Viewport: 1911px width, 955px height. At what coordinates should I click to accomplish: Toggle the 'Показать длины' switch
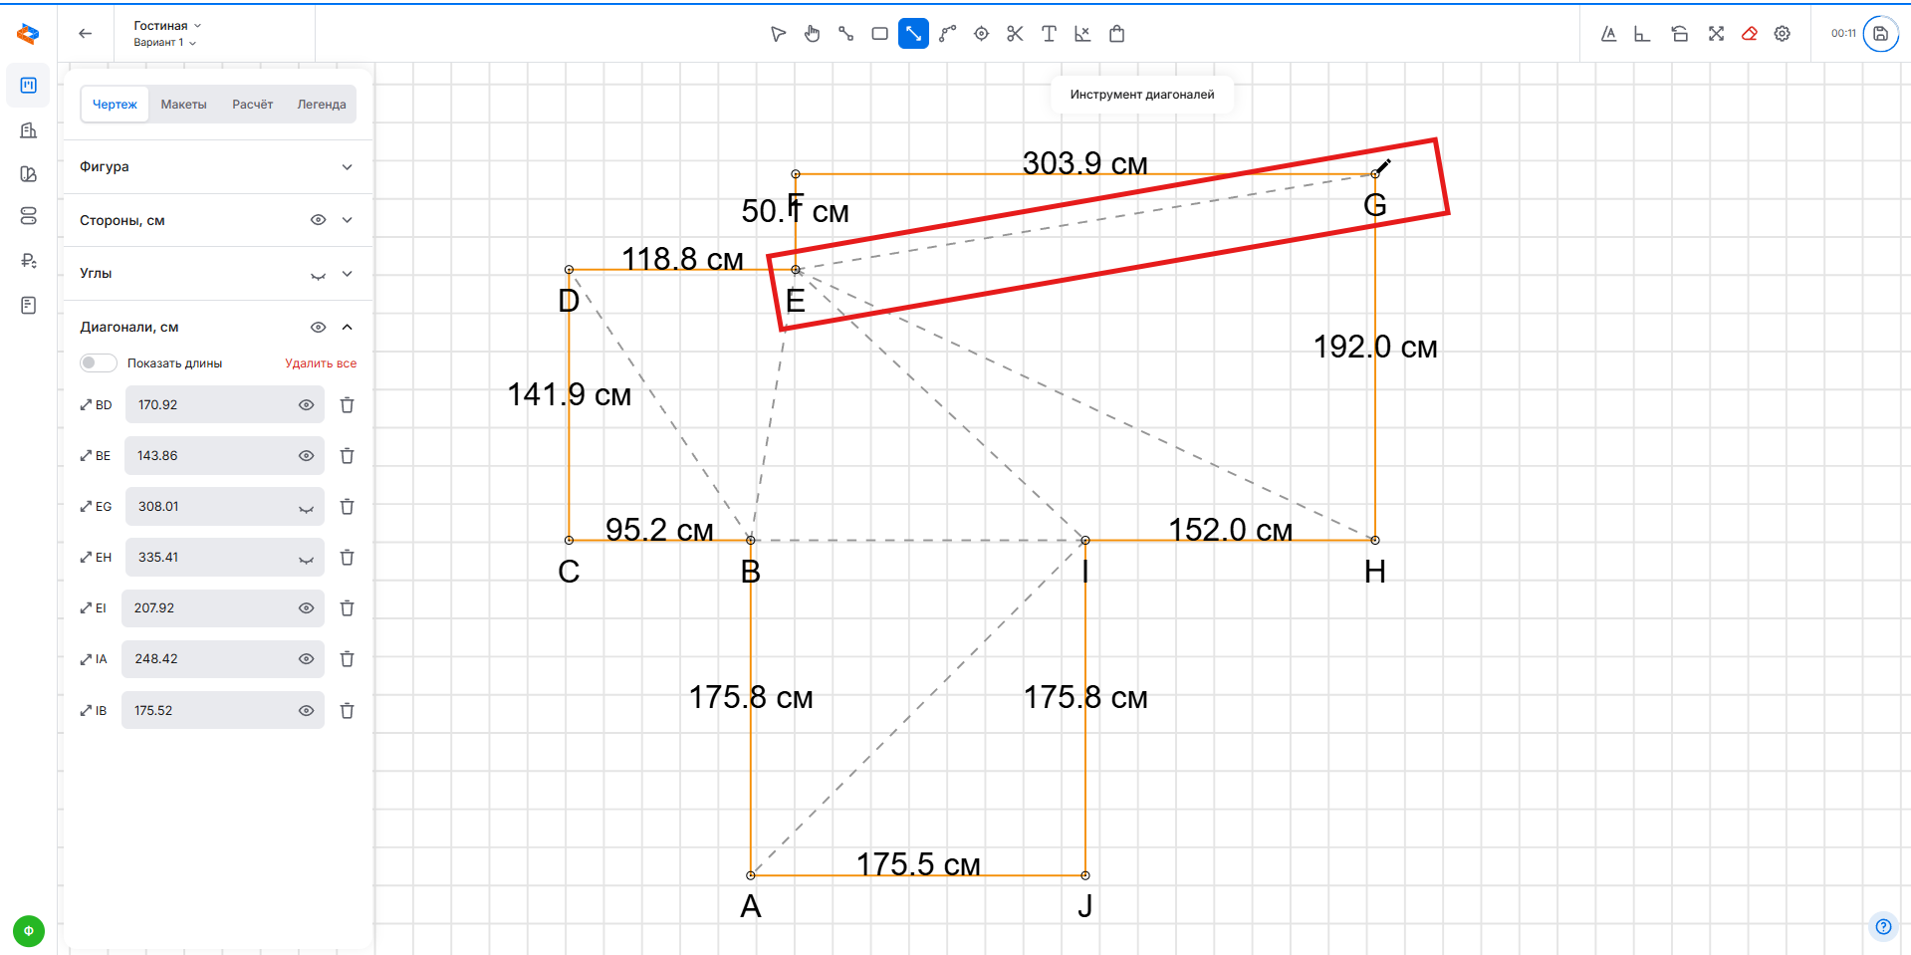98,363
